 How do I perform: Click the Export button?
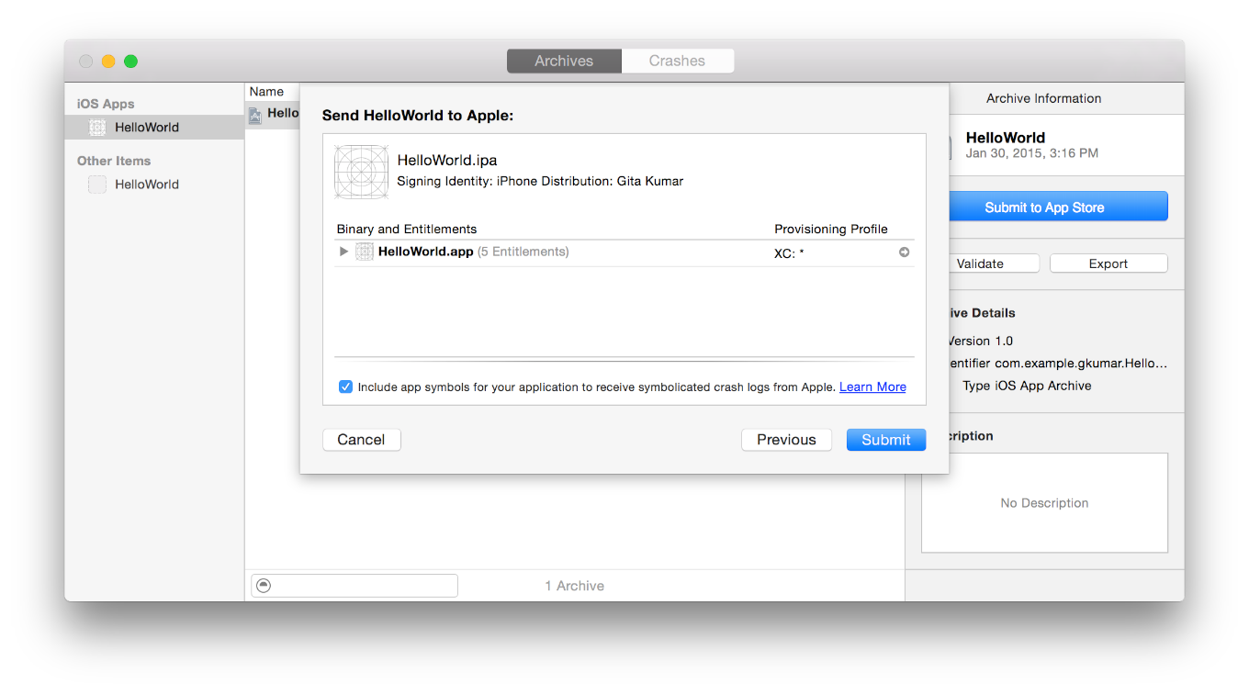(x=1108, y=263)
